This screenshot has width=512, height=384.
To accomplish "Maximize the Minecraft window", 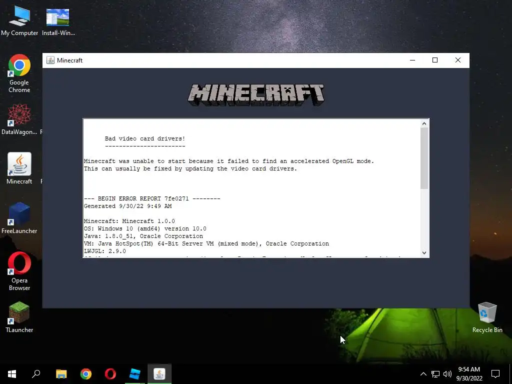I will 435,60.
